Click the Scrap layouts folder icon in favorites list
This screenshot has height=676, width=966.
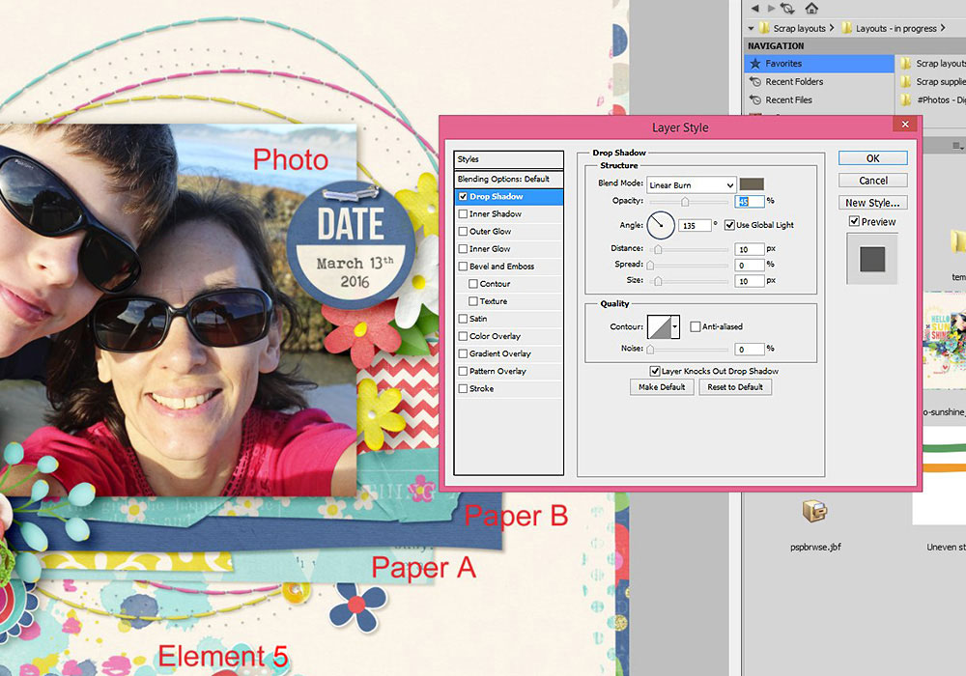click(x=906, y=64)
